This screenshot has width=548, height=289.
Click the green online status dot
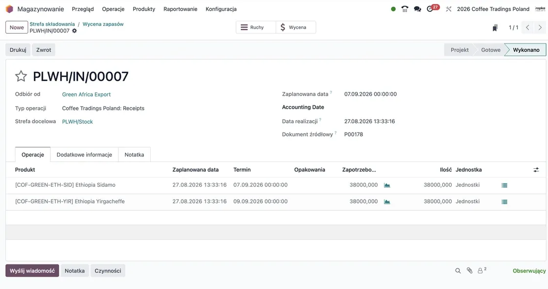(x=393, y=9)
